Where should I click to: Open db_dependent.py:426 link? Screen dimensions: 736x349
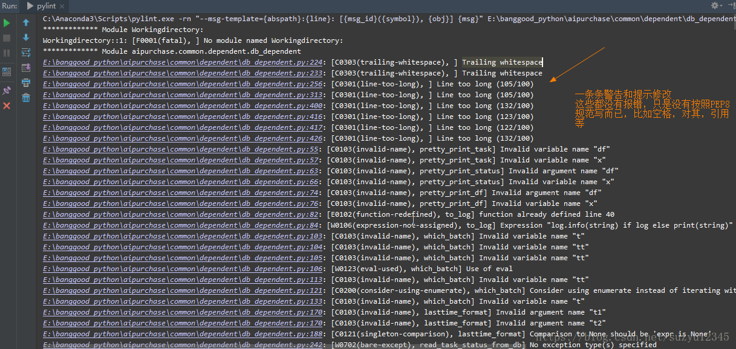tap(182, 138)
